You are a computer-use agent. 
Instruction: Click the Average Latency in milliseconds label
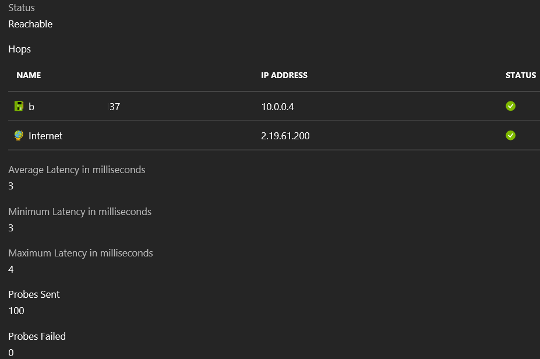pos(76,170)
